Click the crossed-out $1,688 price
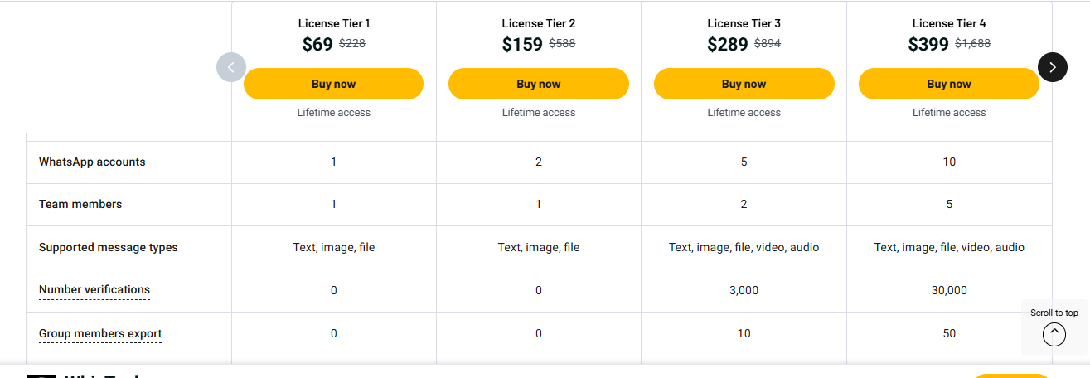 point(972,44)
